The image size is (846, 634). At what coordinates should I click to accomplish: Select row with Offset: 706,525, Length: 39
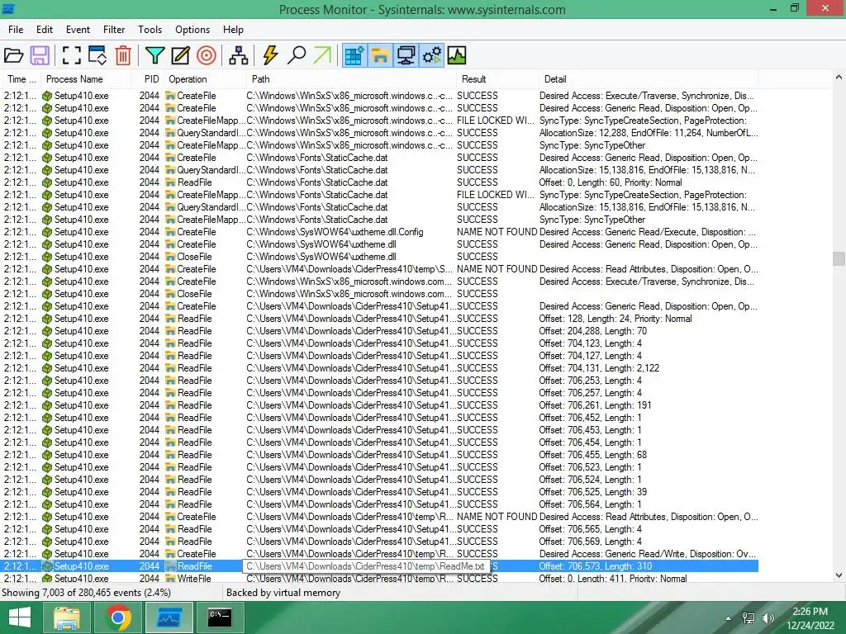(380, 493)
